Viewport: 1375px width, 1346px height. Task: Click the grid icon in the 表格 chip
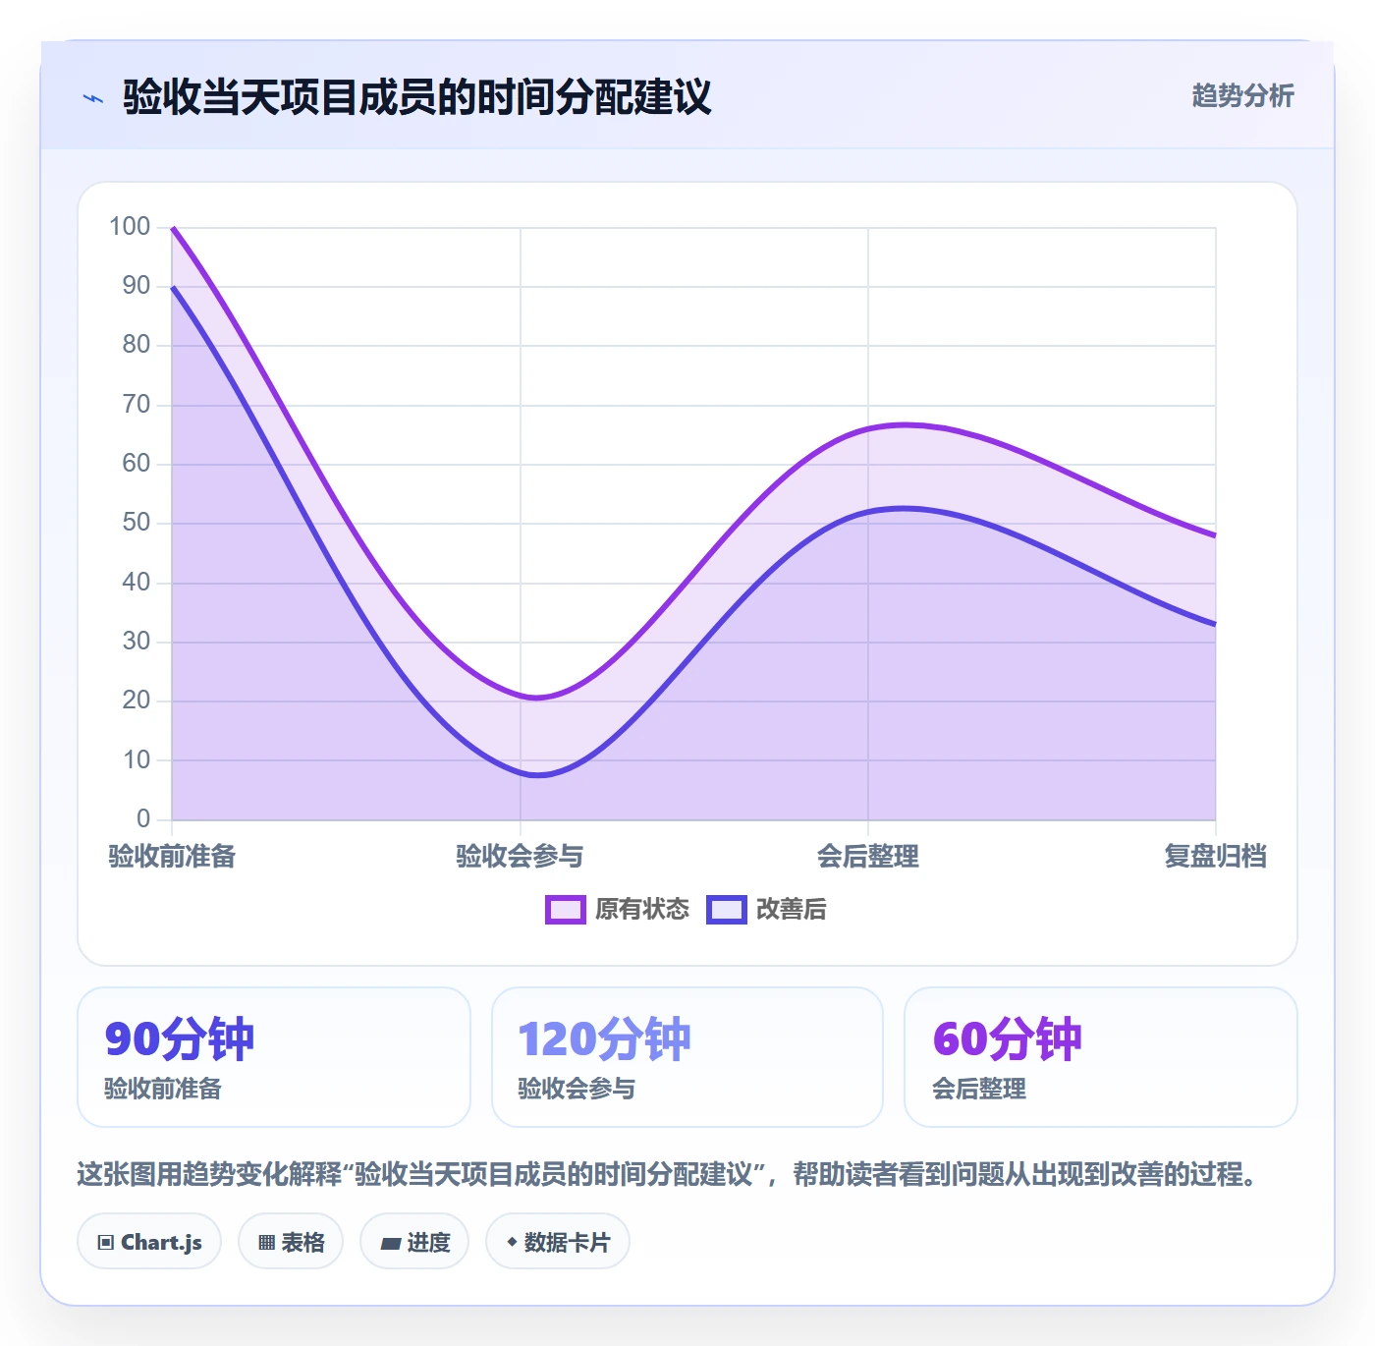(x=266, y=1243)
